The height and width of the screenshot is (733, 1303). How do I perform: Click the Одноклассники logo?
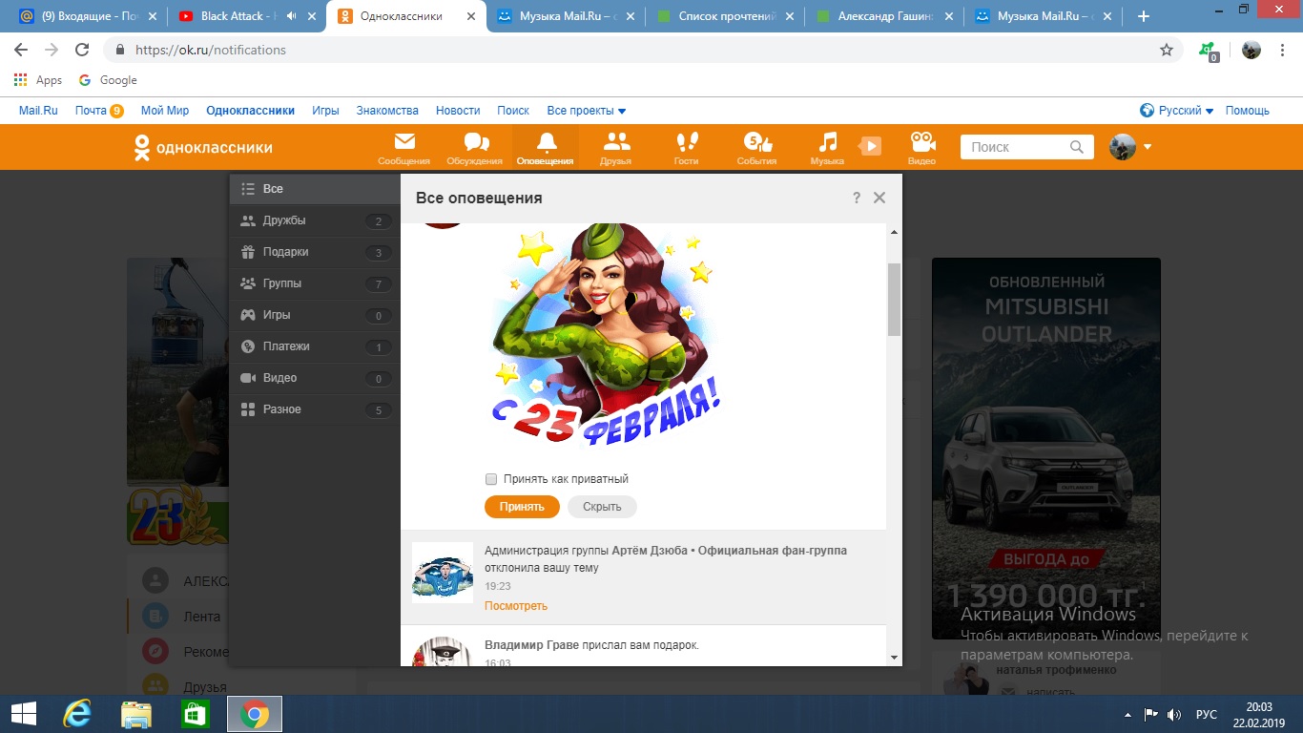203,147
